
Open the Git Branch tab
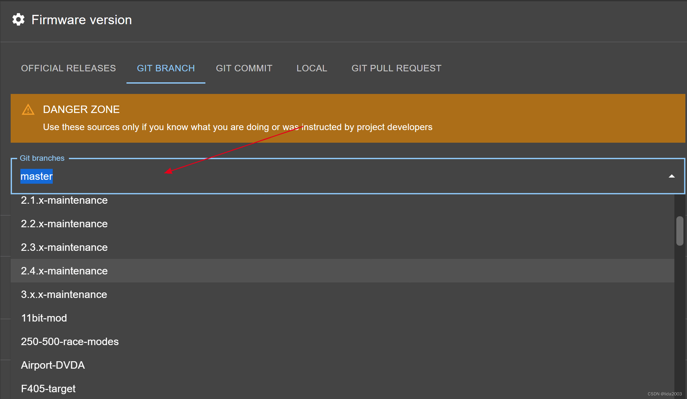pos(166,68)
